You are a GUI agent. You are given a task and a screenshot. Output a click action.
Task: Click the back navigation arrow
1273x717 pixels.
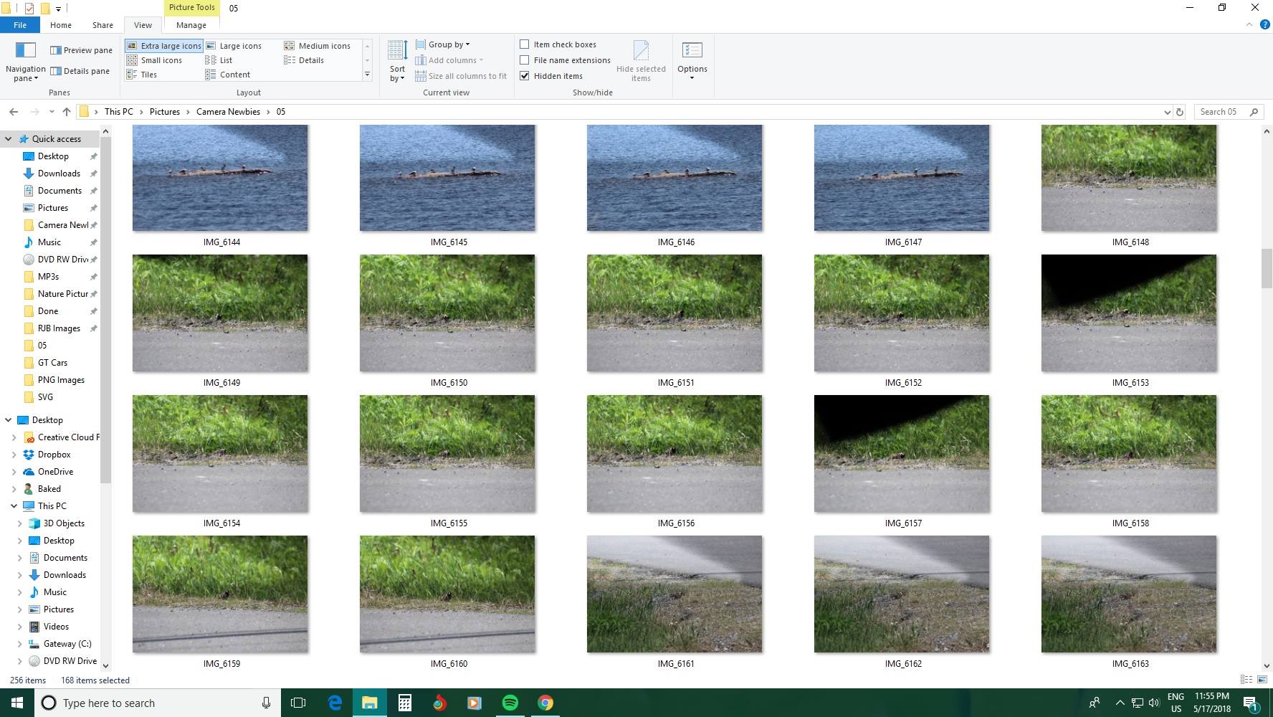coord(14,112)
